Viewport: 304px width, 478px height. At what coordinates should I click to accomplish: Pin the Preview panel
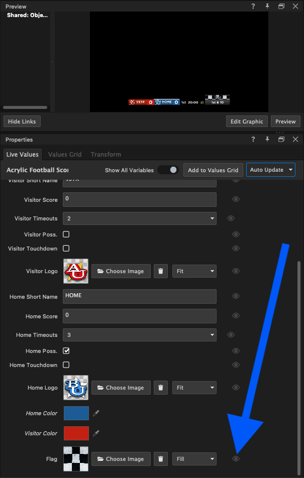click(x=267, y=7)
